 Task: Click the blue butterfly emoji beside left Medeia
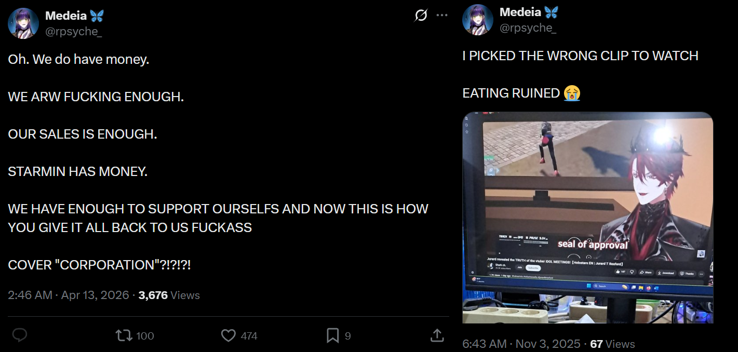[97, 16]
